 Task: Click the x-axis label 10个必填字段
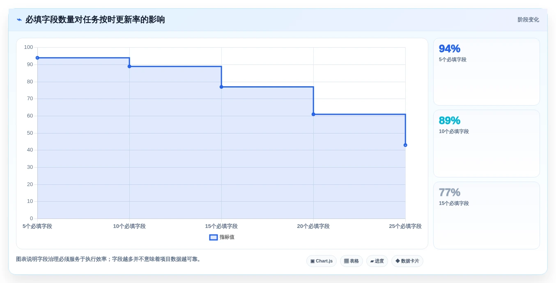(129, 226)
